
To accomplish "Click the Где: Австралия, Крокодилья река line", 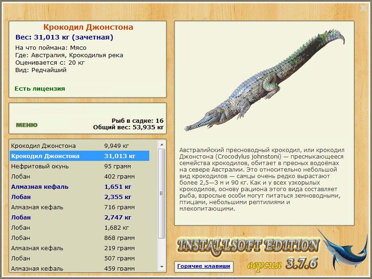I will coord(69,55).
